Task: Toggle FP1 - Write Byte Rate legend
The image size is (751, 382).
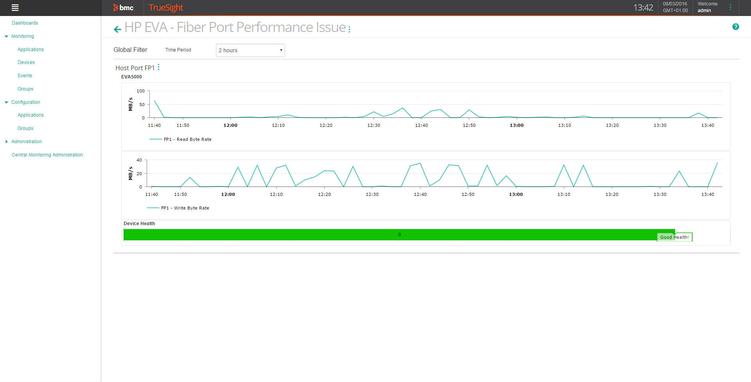Action: pyautogui.click(x=178, y=208)
